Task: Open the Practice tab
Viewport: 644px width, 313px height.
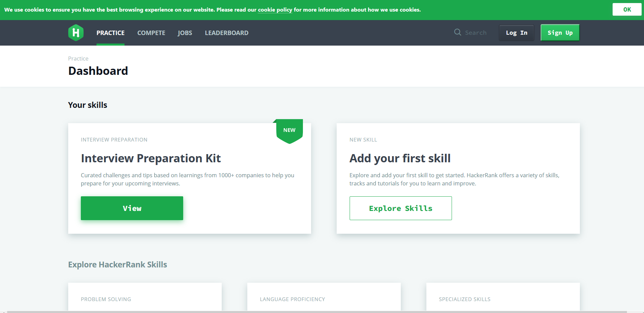Action: tap(111, 33)
